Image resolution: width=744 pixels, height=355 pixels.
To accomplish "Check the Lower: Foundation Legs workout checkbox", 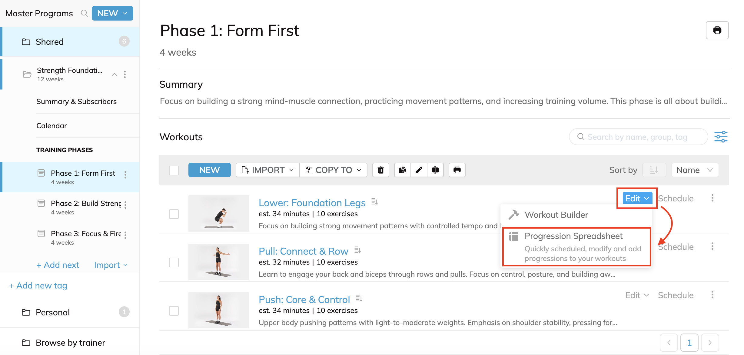I will pyautogui.click(x=174, y=214).
